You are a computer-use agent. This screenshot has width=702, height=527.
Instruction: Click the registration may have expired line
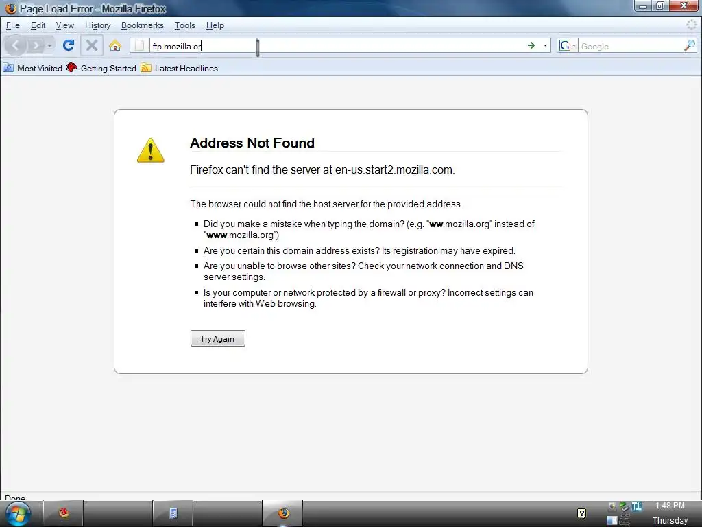tap(359, 250)
